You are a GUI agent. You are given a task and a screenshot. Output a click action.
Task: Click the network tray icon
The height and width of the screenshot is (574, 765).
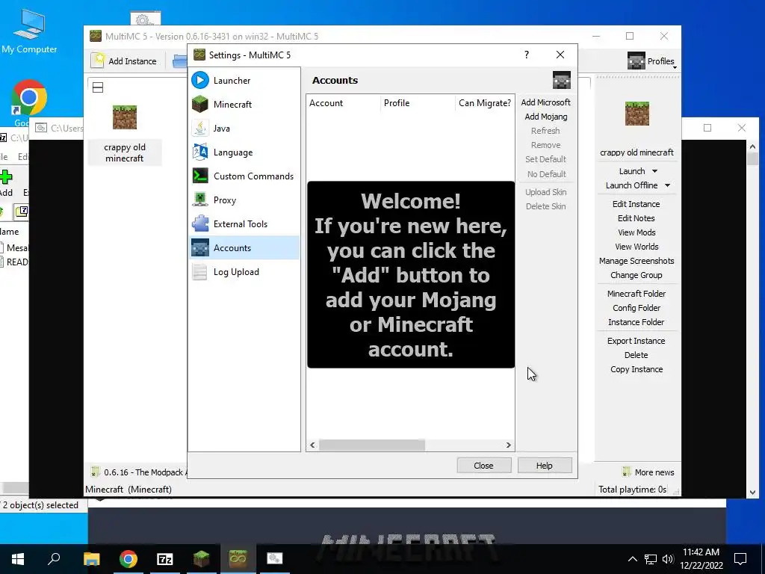click(x=651, y=559)
